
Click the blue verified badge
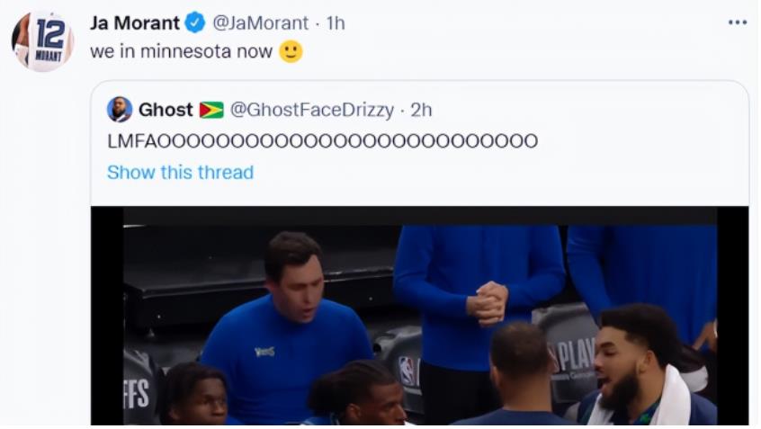[195, 22]
